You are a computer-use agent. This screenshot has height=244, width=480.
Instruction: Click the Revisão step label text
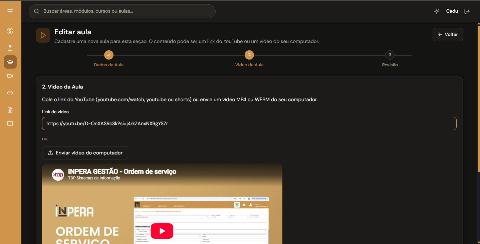coord(390,65)
